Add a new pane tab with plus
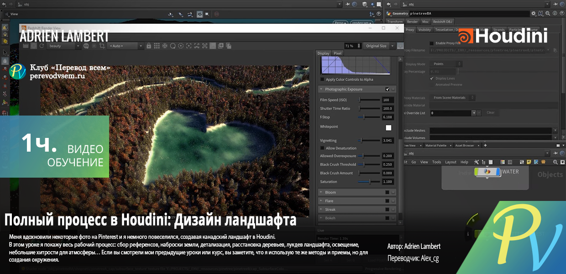Viewport: 566px width, 274px height. point(485,145)
